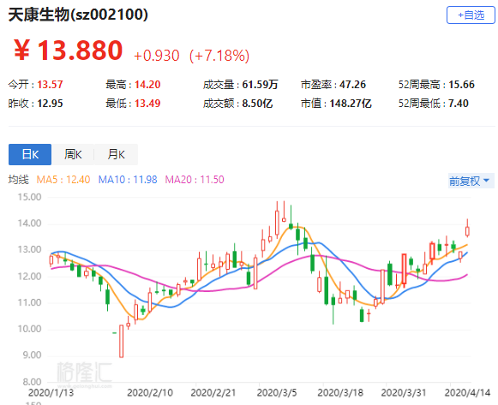Click the 市值 value 148.27亿
The image size is (498, 405).
[x=351, y=104]
